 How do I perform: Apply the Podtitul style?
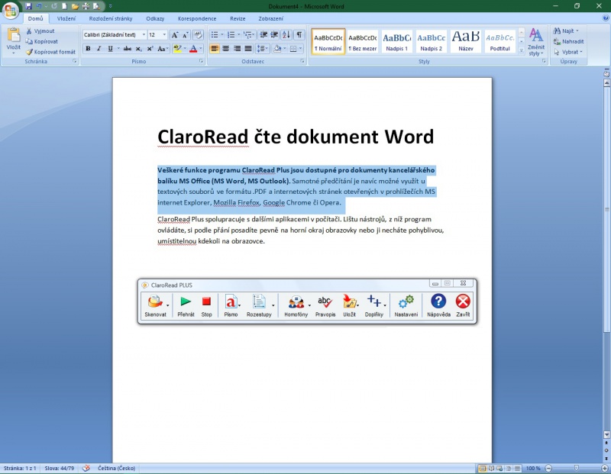tap(500, 41)
